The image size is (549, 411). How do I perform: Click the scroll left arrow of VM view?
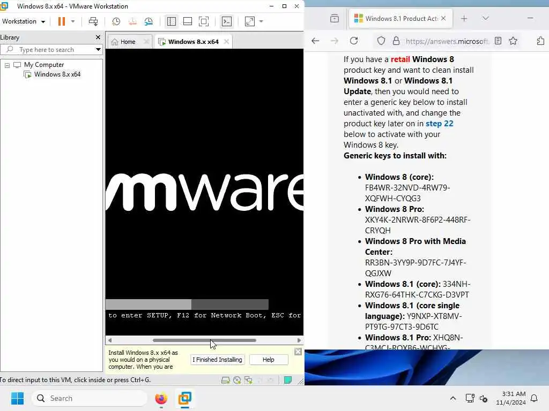[x=110, y=340]
